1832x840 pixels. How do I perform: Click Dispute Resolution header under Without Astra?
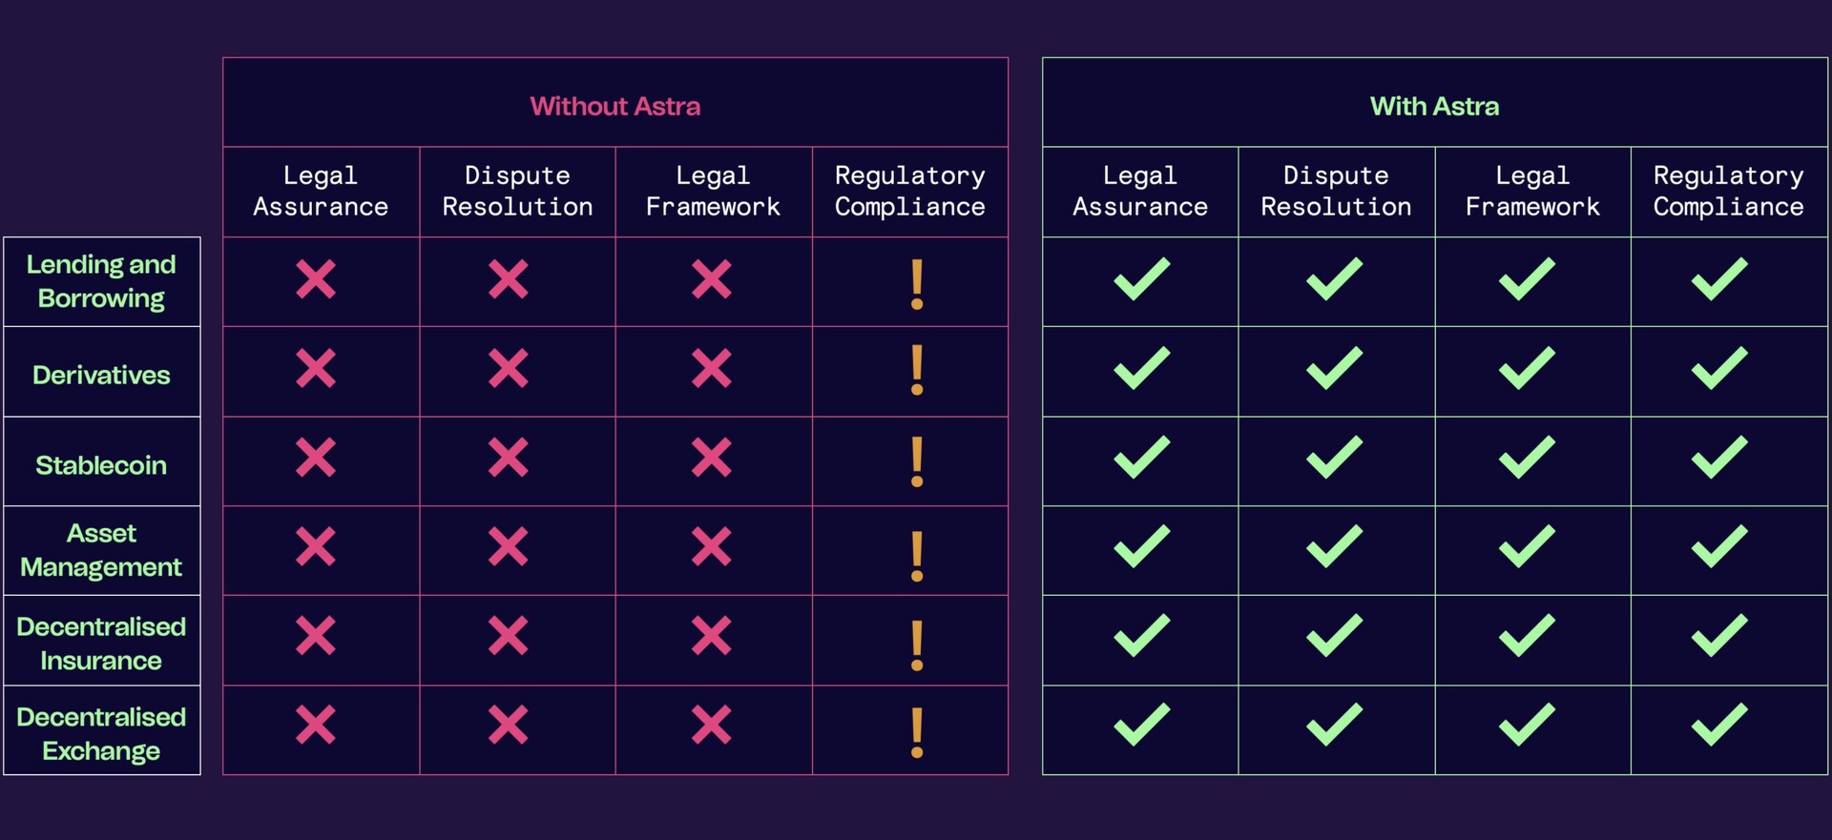point(517,191)
